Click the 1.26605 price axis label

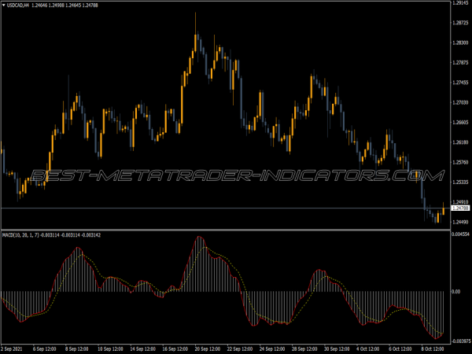click(460, 123)
